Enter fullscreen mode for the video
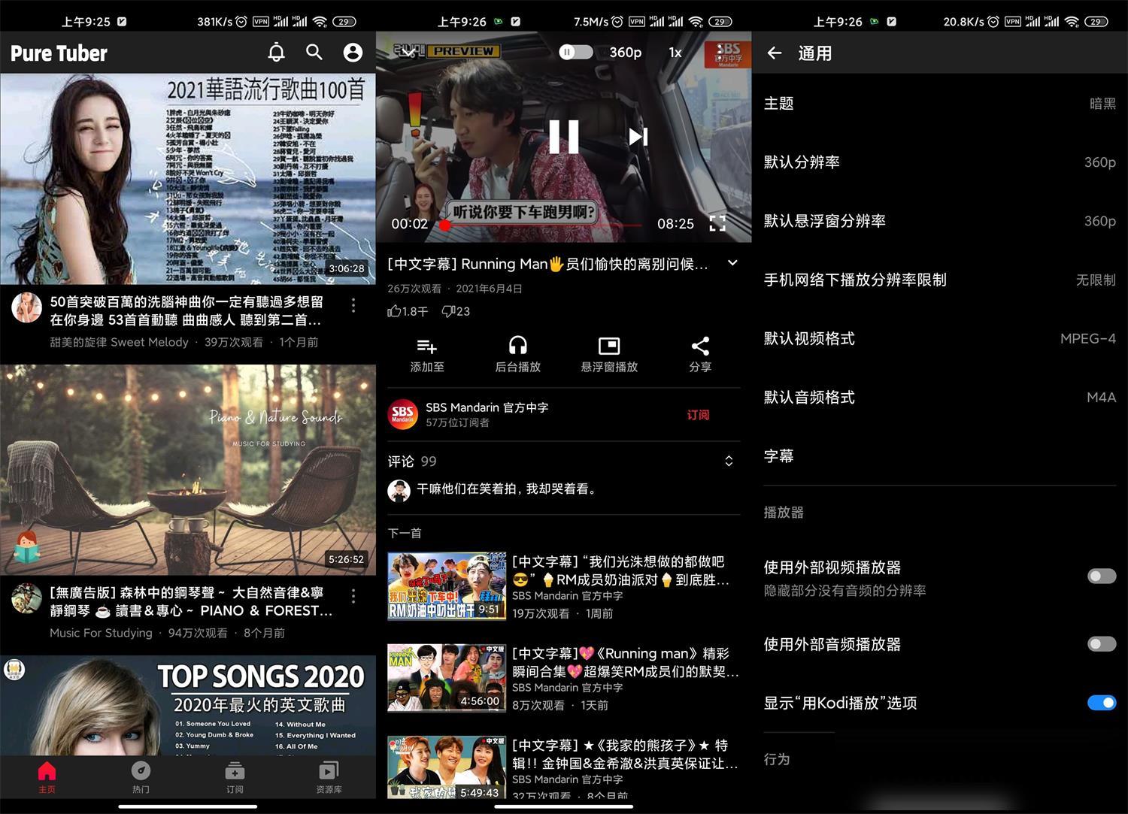Image resolution: width=1128 pixels, height=814 pixels. (x=717, y=223)
